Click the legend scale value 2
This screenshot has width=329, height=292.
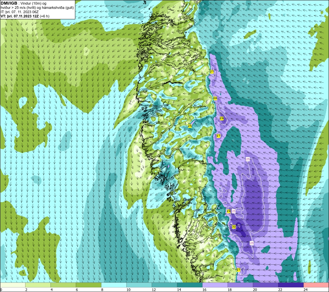[26, 290]
